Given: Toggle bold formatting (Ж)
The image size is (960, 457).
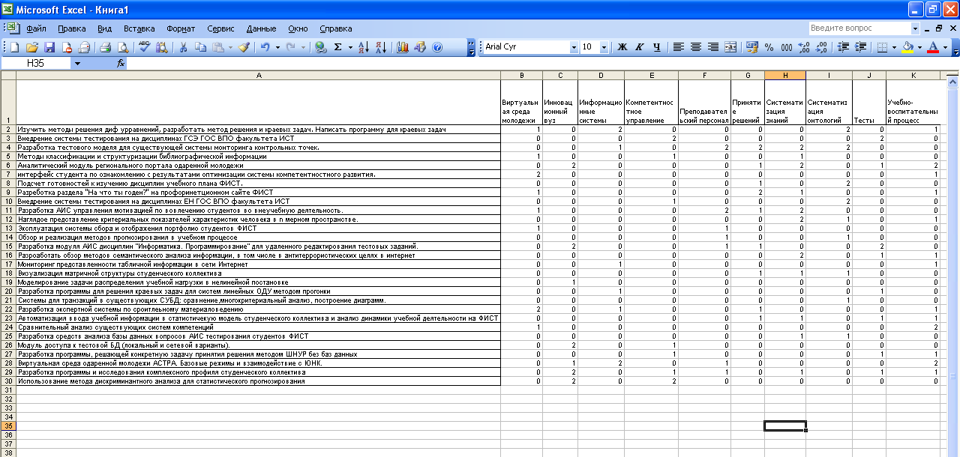Looking at the screenshot, I should [622, 46].
